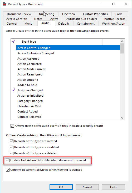Image resolution: width=132 pixels, height=193 pixels.
Task: Untag the purple tick beside Assignee Changed
Action: click(13, 90)
